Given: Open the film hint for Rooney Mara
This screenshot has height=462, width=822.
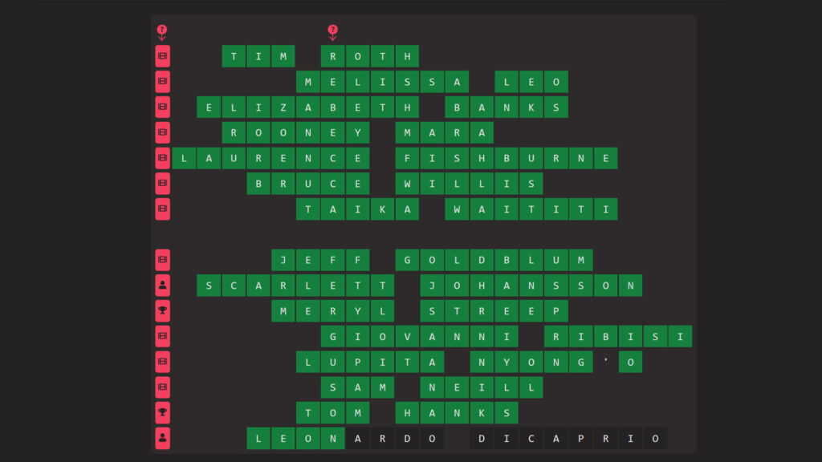Looking at the screenshot, I should click(x=163, y=132).
